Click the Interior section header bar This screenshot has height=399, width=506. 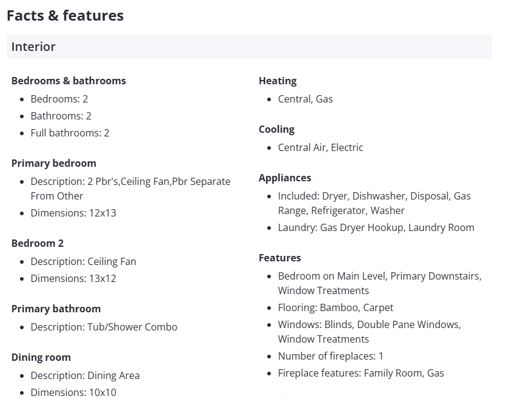coord(249,47)
